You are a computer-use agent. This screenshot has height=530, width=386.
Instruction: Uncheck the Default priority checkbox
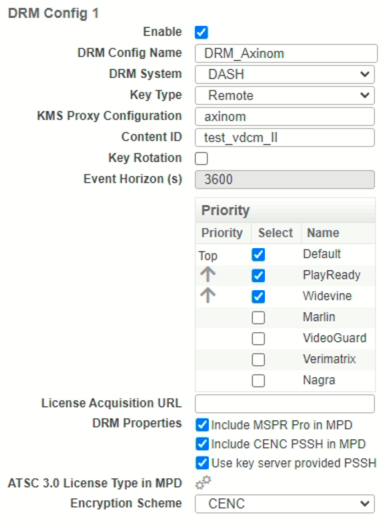(x=258, y=255)
